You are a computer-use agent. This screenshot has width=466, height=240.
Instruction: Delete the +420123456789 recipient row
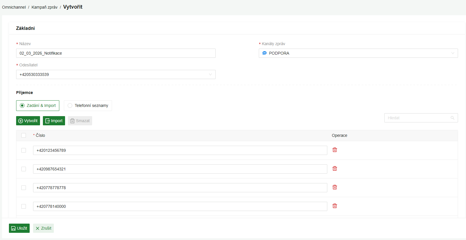[x=334, y=150]
